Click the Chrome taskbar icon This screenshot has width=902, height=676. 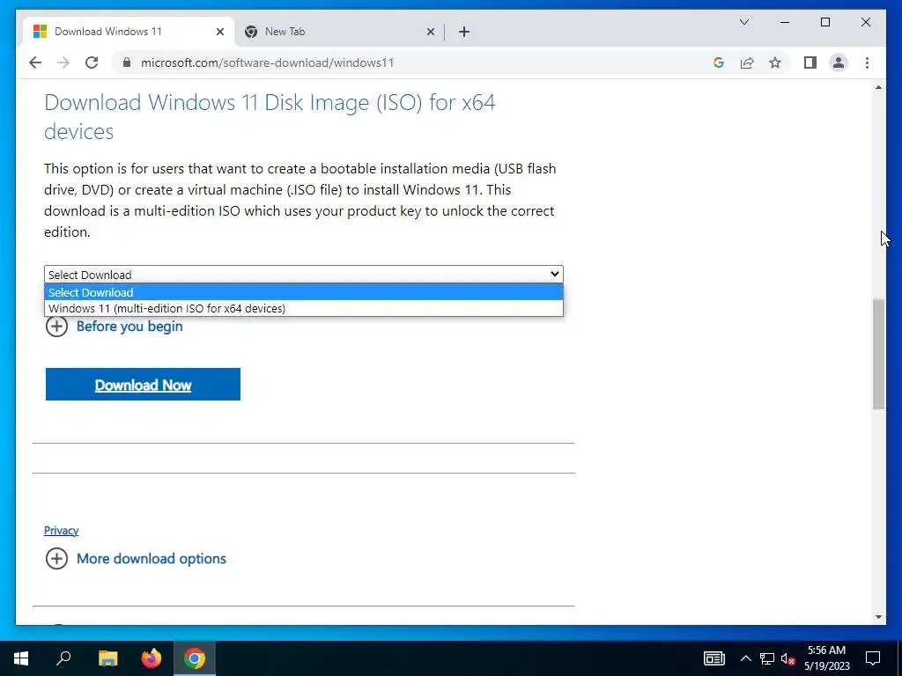[x=195, y=658]
